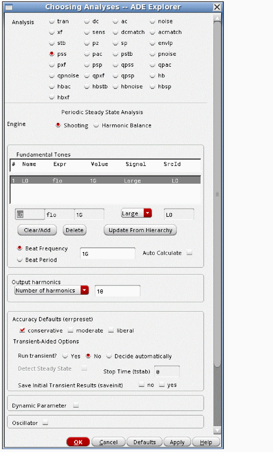Choose the stb analysis radio button

pos(52,43)
